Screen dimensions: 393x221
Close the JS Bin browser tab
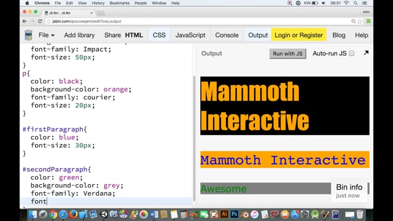point(91,13)
